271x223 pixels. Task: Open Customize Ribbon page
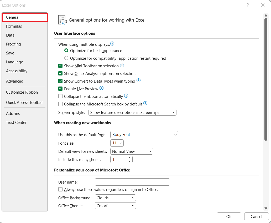point(25,92)
